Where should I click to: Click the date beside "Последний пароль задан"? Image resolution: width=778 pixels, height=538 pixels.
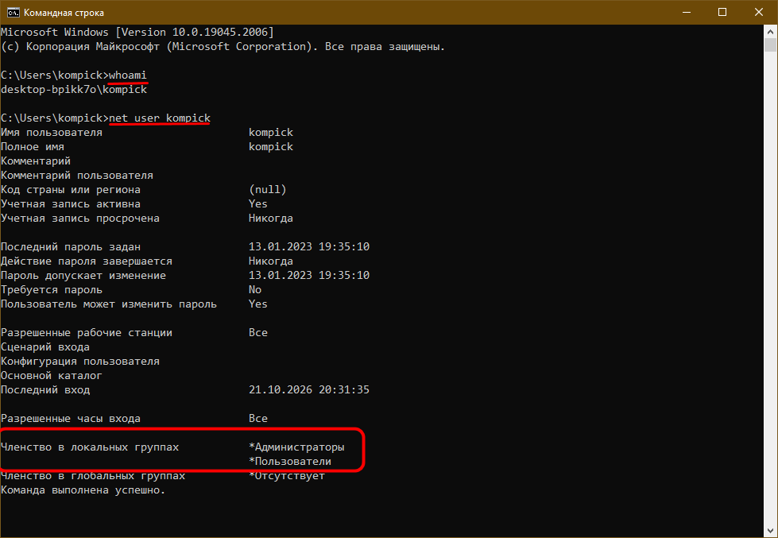[309, 246]
